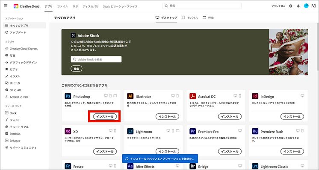
Task: Click the InDesign Id app icon
Action: (x=255, y=96)
